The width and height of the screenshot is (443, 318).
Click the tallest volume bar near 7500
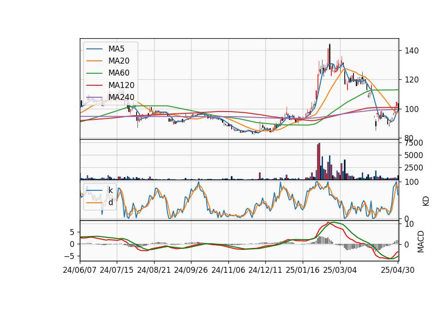click(x=319, y=161)
